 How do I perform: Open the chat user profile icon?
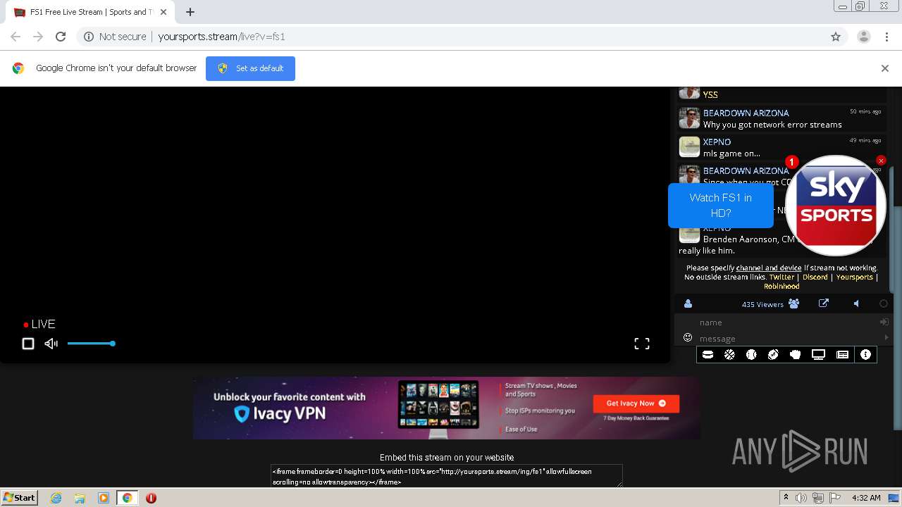[x=688, y=304]
